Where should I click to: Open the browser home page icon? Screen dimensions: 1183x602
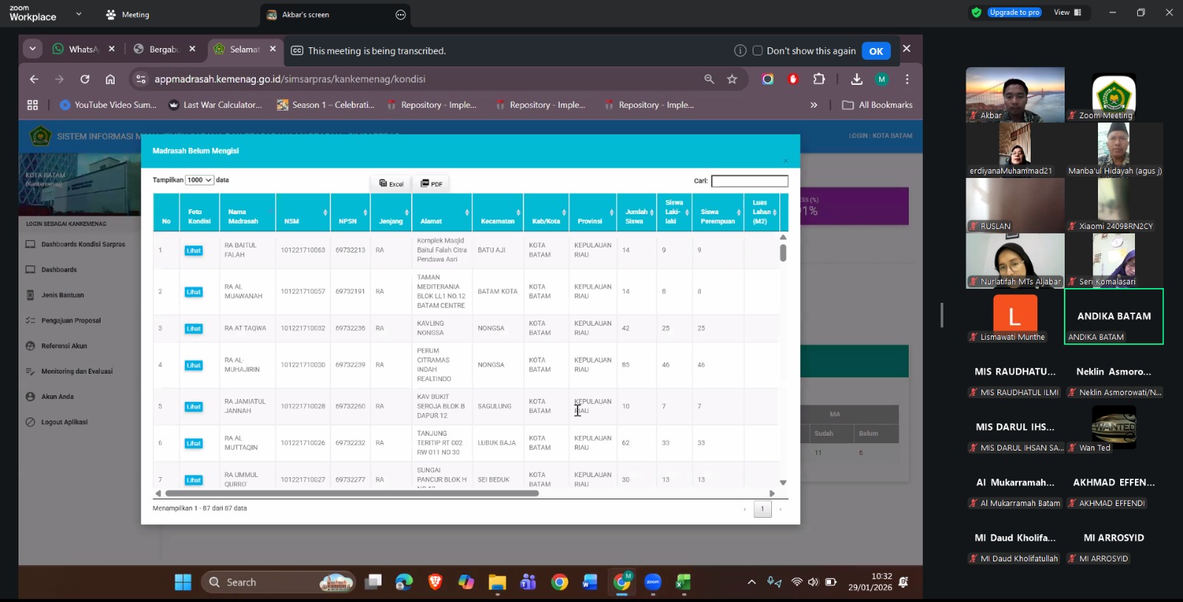[x=110, y=79]
